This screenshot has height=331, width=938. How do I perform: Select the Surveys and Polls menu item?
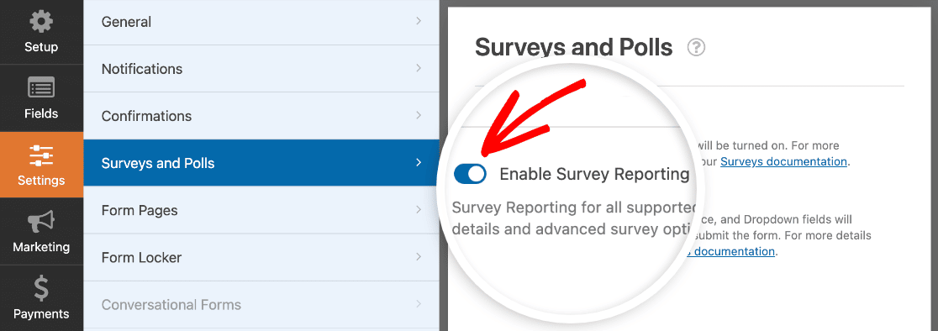click(261, 163)
